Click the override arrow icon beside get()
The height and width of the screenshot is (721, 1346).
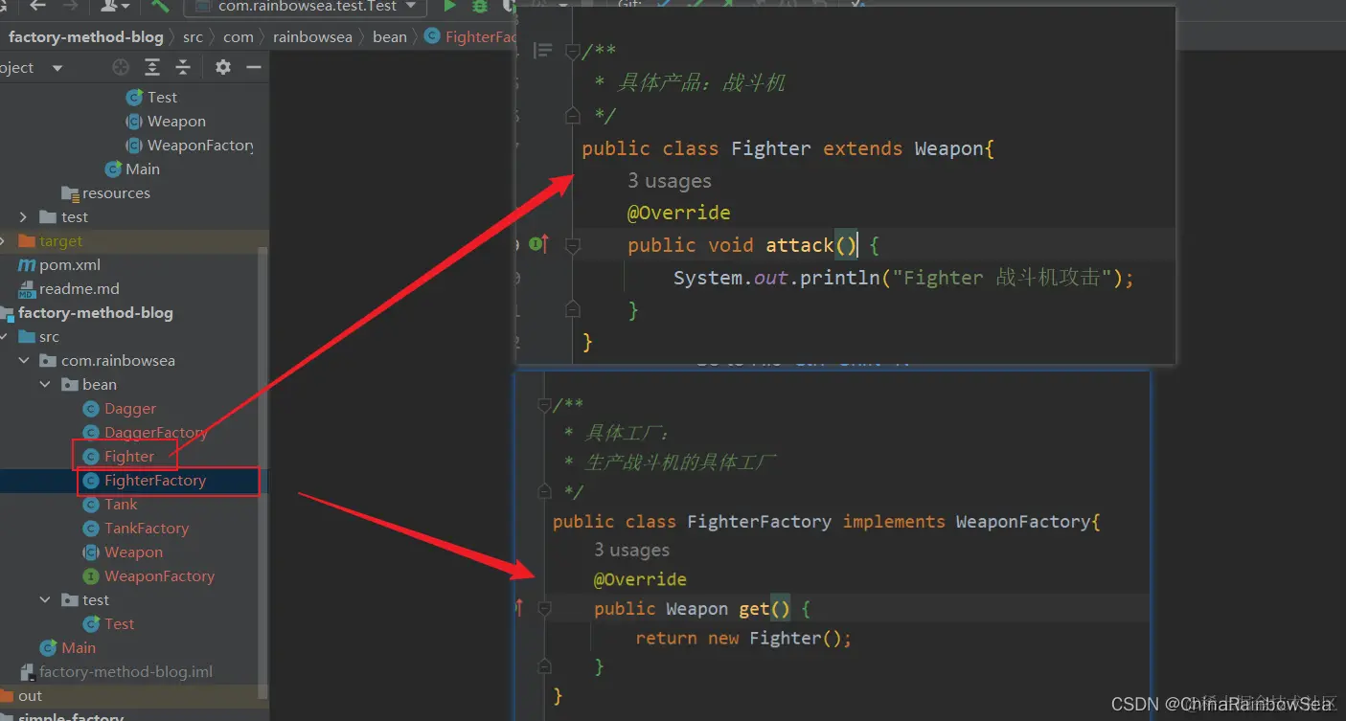520,607
